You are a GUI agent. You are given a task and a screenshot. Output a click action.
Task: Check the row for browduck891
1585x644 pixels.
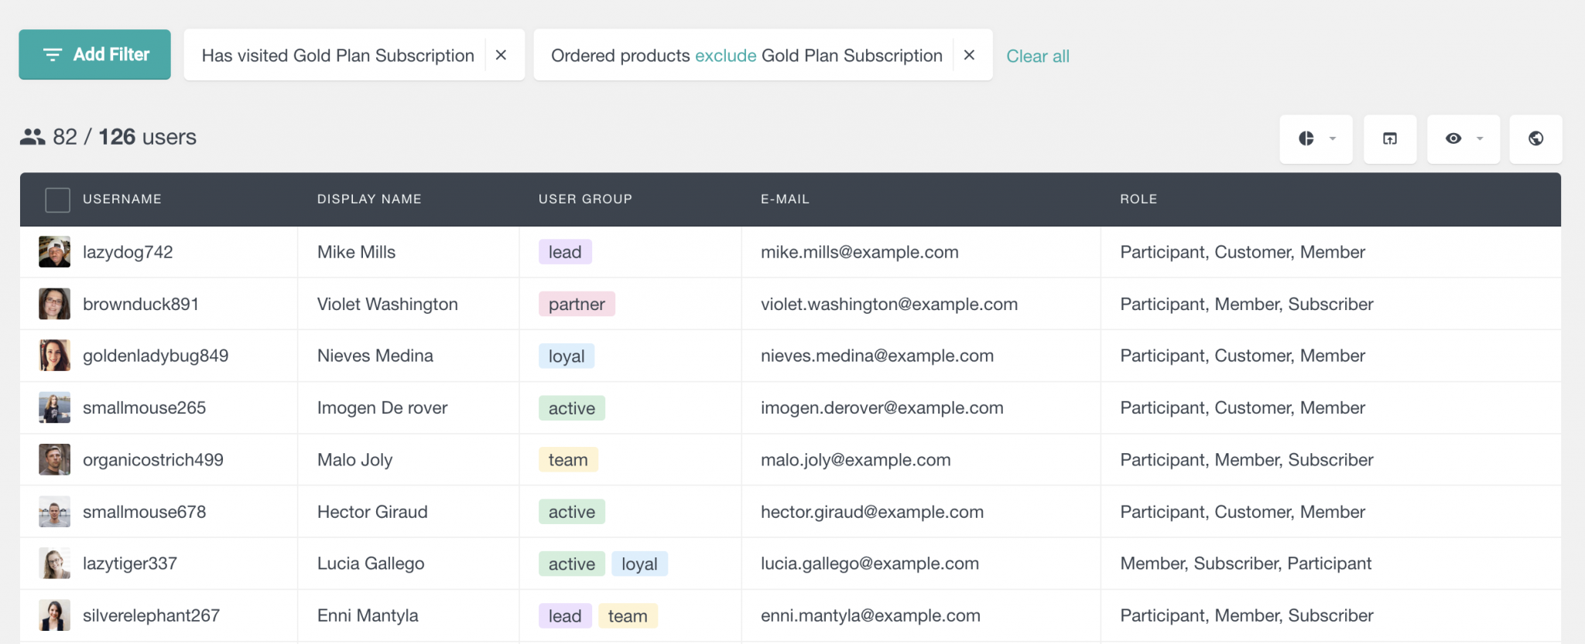(x=53, y=303)
